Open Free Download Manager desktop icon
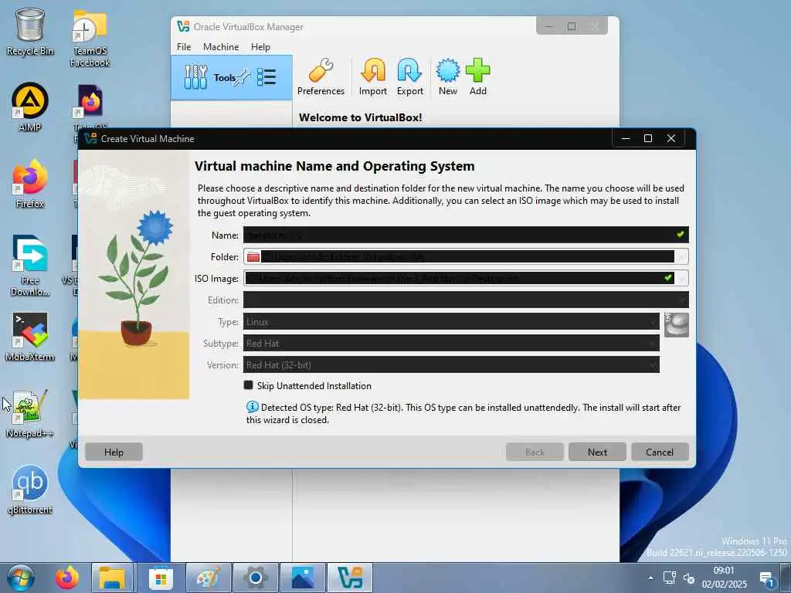 [30, 266]
